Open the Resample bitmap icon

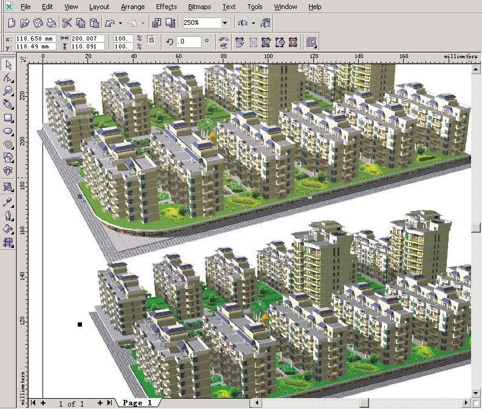click(x=280, y=42)
